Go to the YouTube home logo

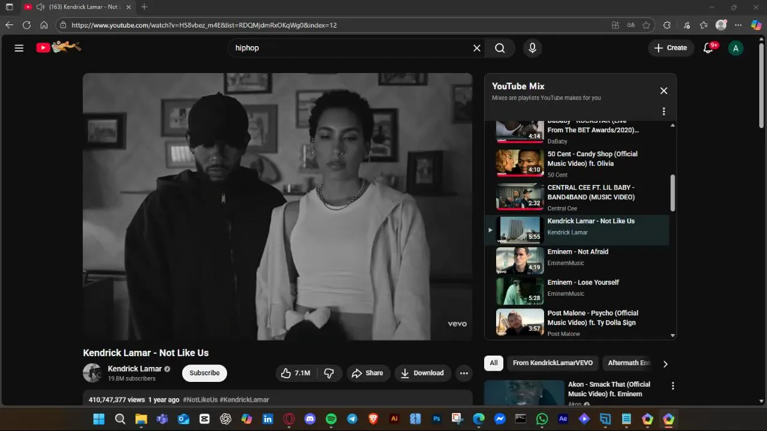(58, 47)
